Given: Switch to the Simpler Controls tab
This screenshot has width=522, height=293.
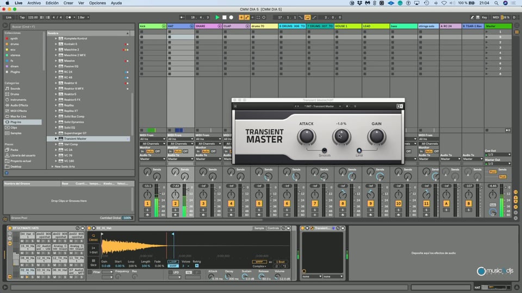Looking at the screenshot, I should pos(274,228).
